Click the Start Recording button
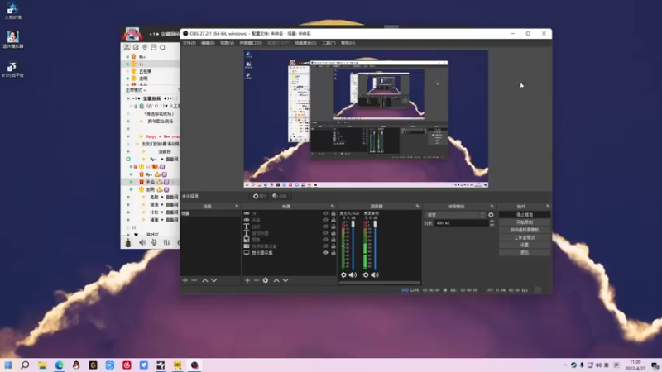 point(525,222)
